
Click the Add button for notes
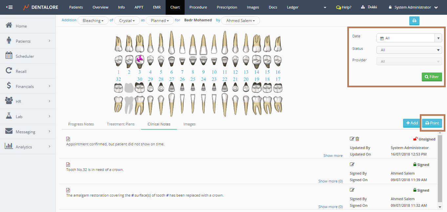[412, 123]
